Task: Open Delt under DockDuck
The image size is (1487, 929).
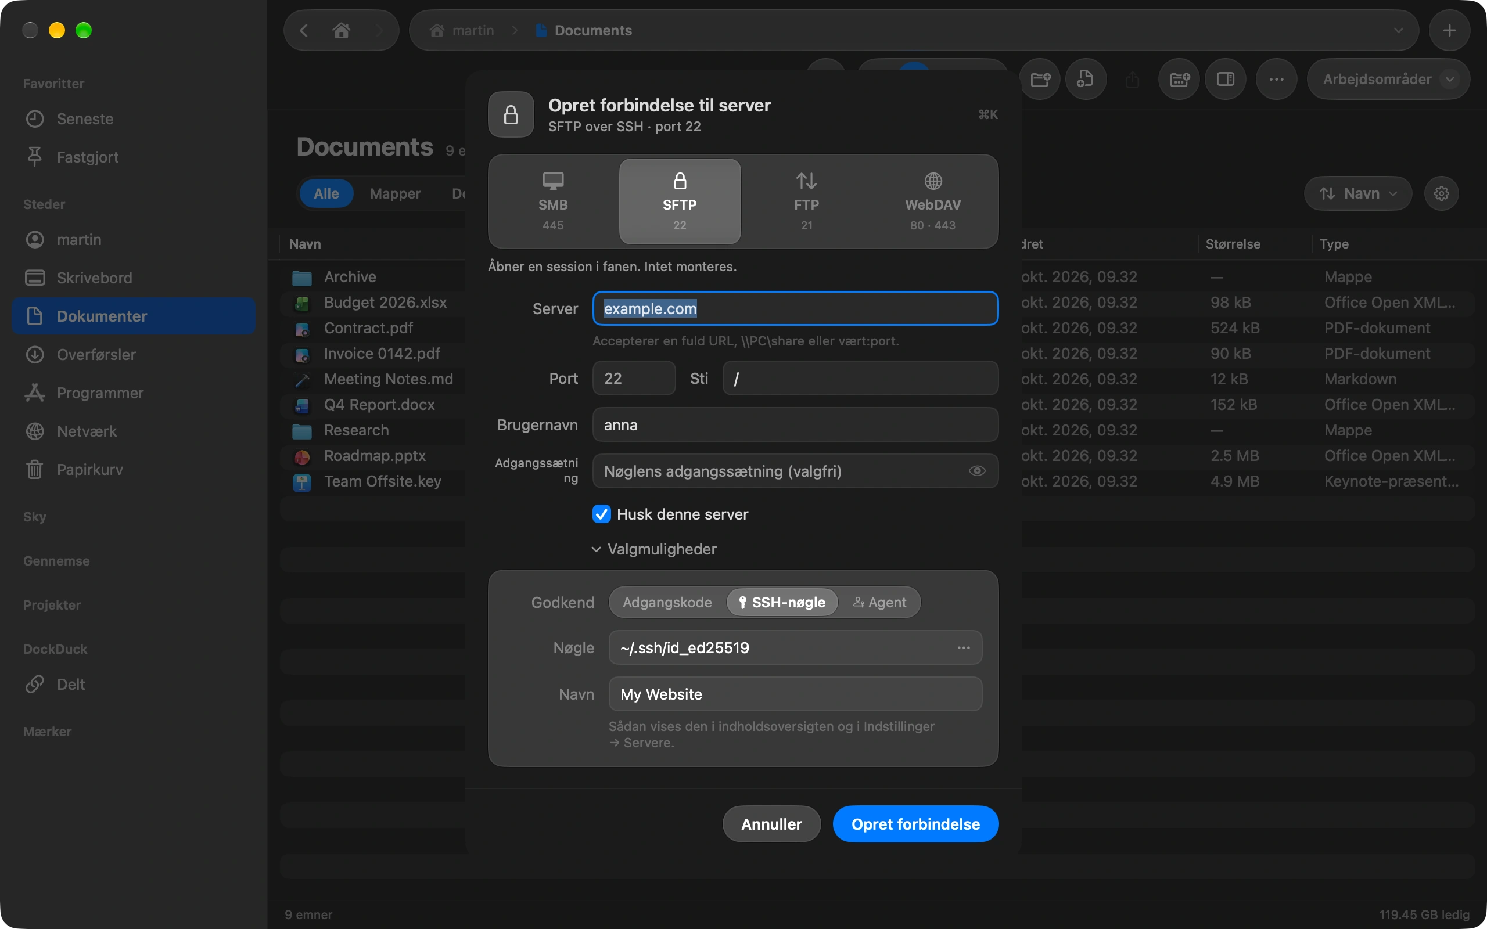Action: point(134,684)
